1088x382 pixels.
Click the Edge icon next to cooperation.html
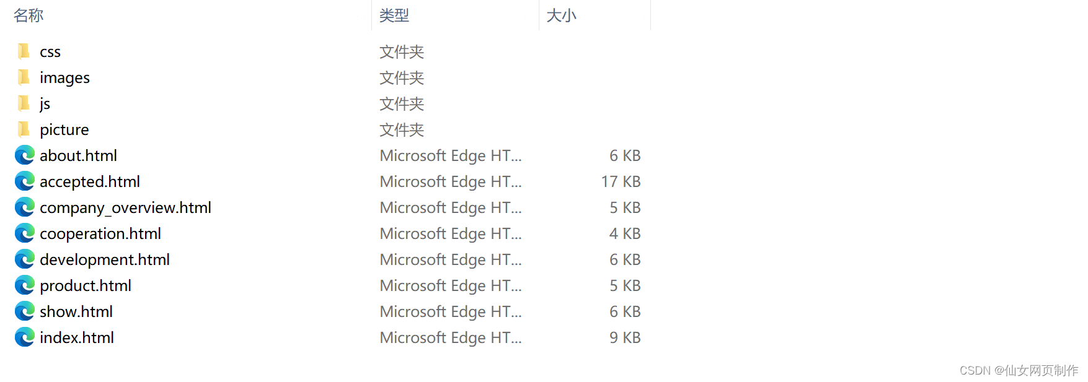(24, 233)
